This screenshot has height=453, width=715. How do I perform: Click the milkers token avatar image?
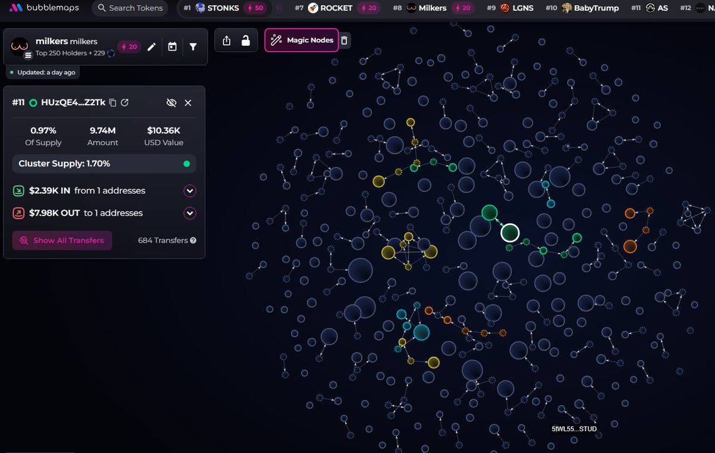(20, 46)
